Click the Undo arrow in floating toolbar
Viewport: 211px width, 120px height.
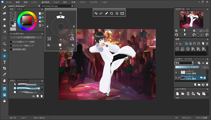[96, 14]
